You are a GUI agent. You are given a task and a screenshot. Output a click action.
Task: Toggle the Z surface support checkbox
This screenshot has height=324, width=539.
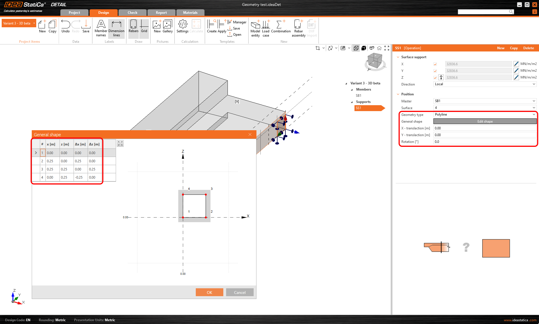point(435,78)
